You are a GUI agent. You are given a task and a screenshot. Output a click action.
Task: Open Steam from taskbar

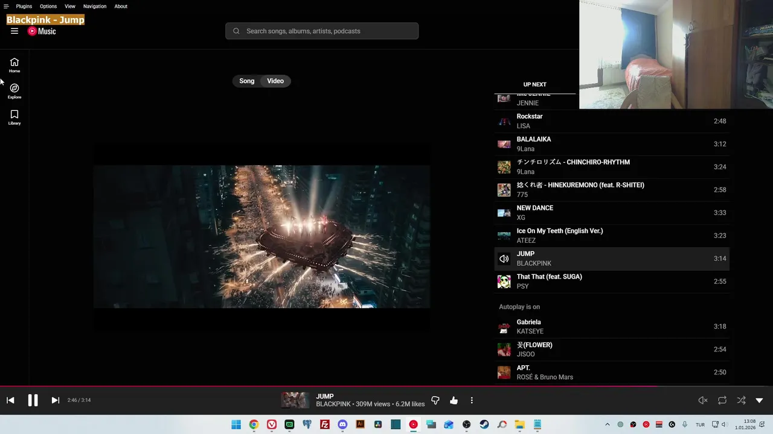484,424
